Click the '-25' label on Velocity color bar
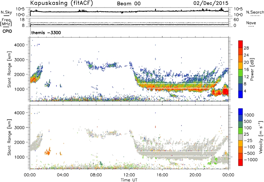The image size is (264, 182). pos(248,141)
